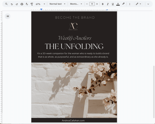Activate the paint format tool
Viewport: 155px width, 124px height.
pos(32,4)
